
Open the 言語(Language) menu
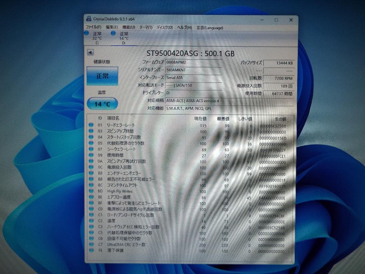tap(210, 28)
